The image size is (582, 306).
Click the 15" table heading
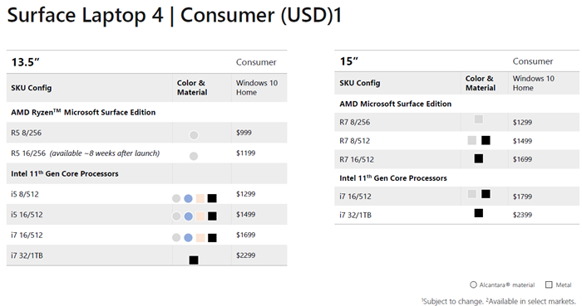[x=349, y=61]
